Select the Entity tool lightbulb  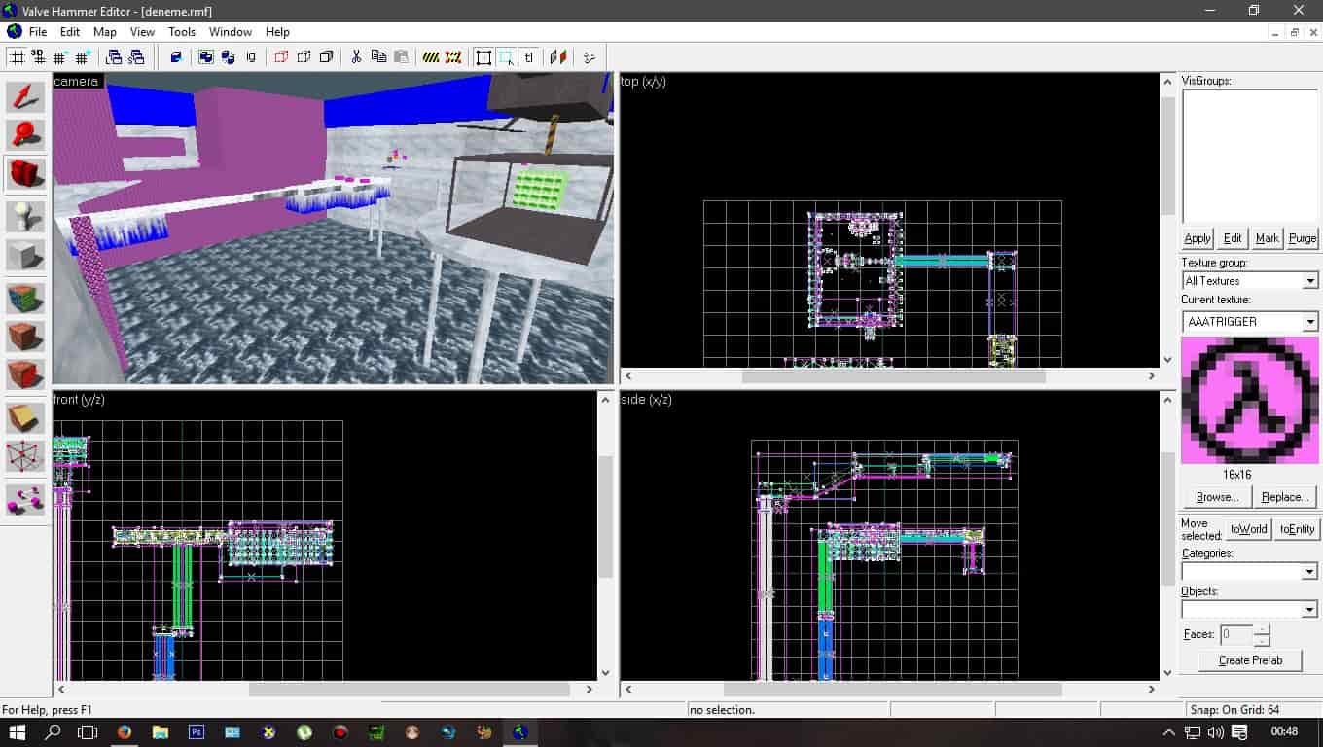[x=25, y=216]
